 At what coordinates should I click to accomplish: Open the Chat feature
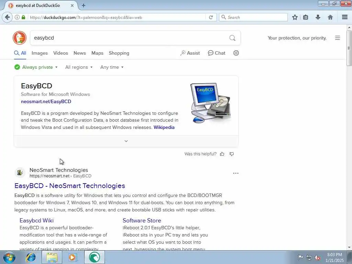coord(217,53)
